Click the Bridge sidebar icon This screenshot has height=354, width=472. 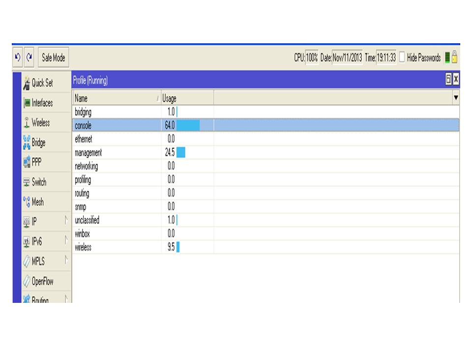[x=27, y=143]
